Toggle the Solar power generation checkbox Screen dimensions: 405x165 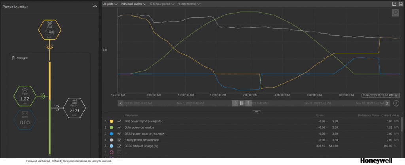pyautogui.click(x=119, y=127)
